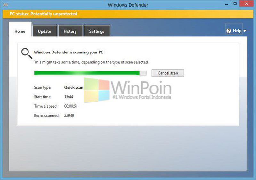Image resolution: width=256 pixels, height=180 pixels.
Task: Click 'Windows Defender is scanning your PC' heading
Action: point(68,52)
